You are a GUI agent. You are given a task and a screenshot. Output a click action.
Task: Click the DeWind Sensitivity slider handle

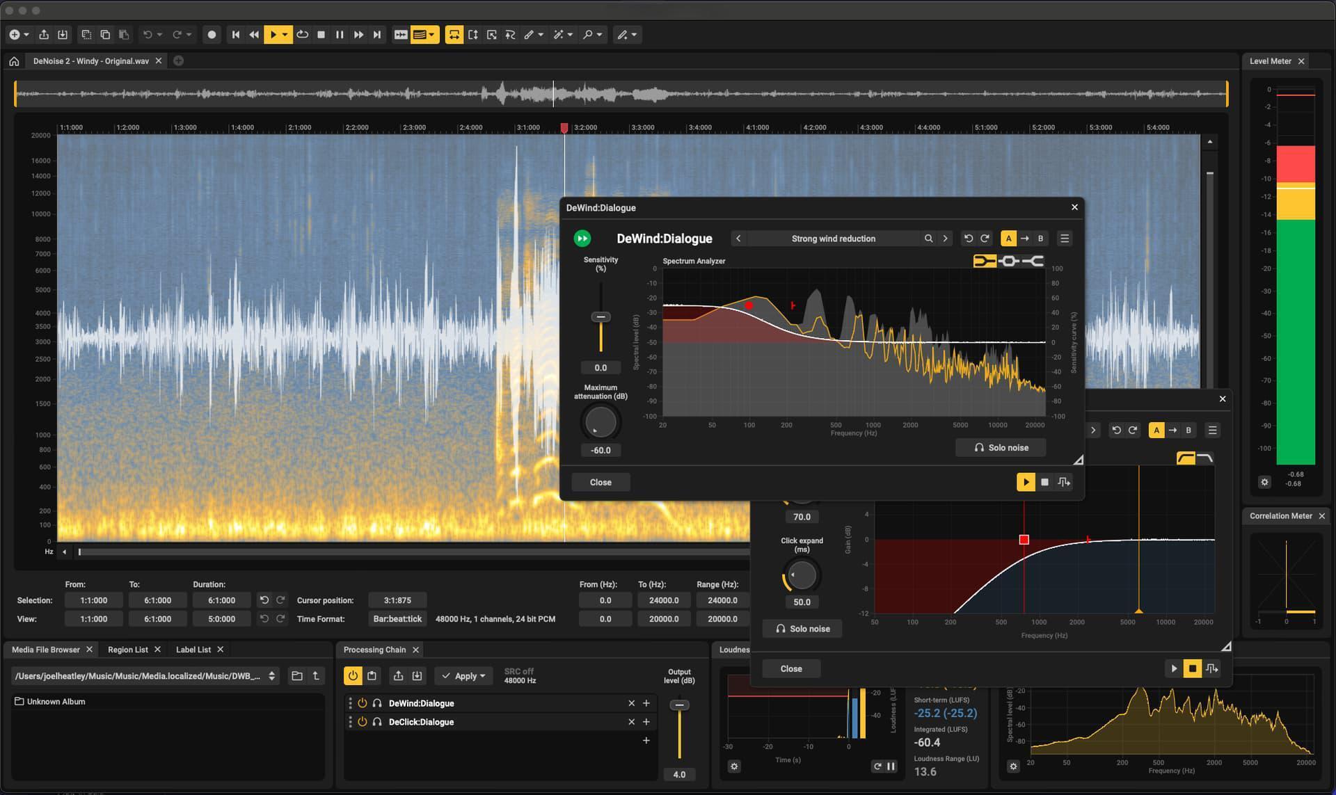(601, 317)
